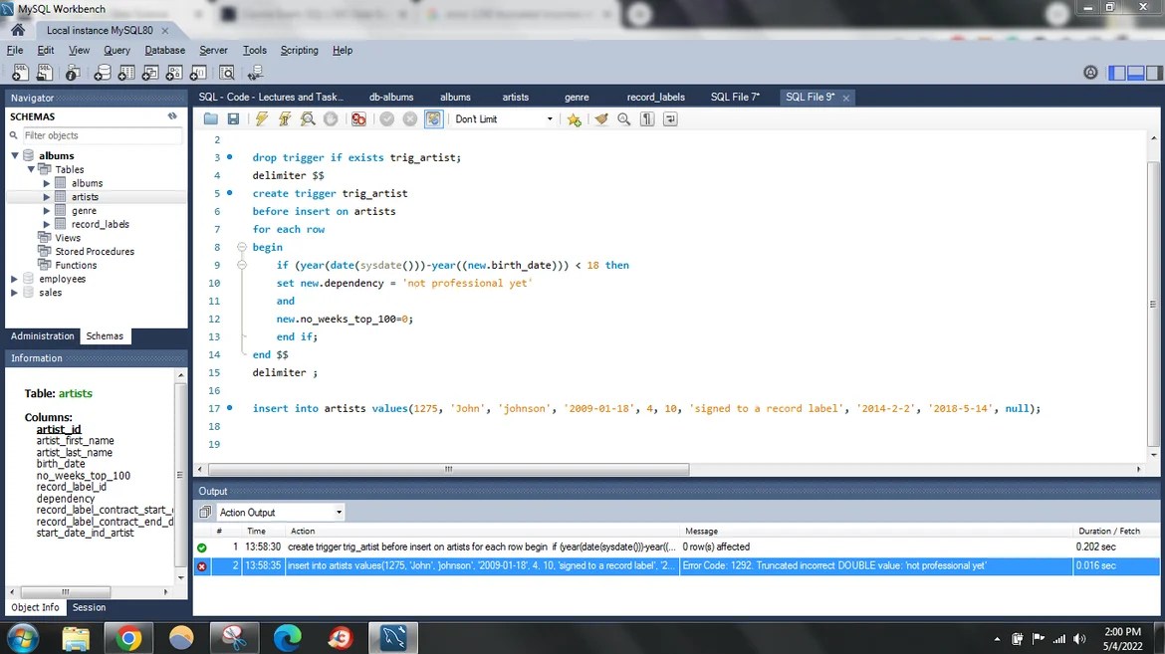Select the Create New Schema icon
This screenshot has height=654, width=1165.
point(103,72)
